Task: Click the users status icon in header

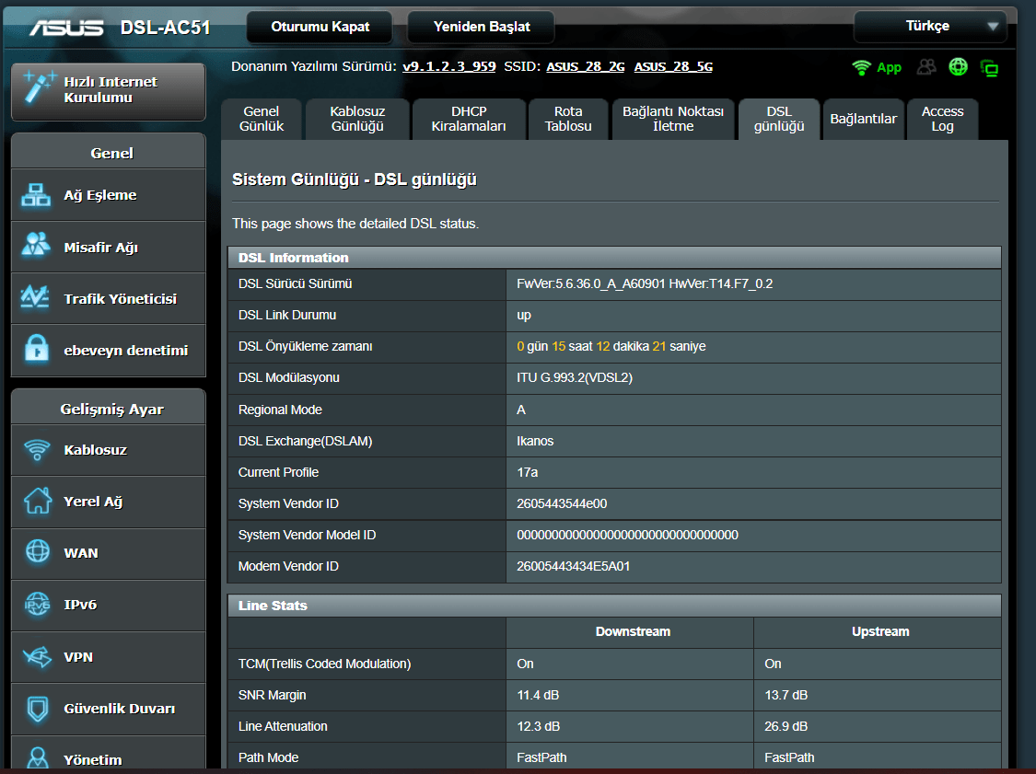Action: point(926,67)
